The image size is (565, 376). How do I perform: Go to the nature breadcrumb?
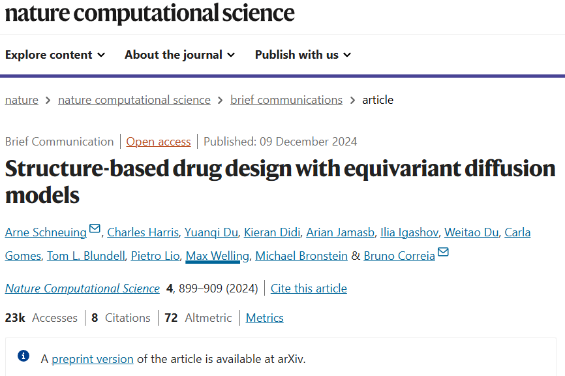pyautogui.click(x=22, y=100)
